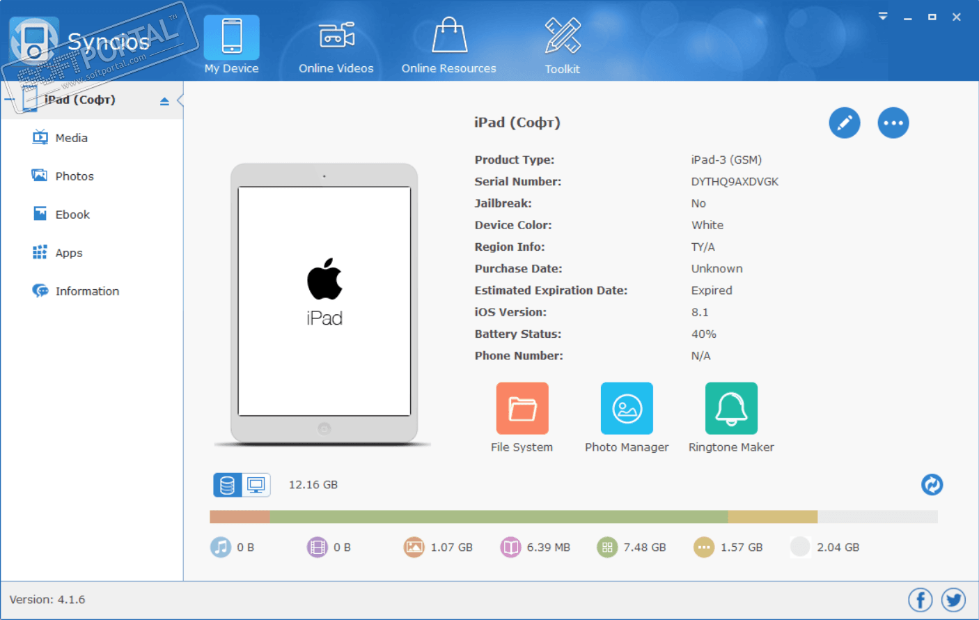Image resolution: width=979 pixels, height=620 pixels.
Task: Eject the iPad (Софт) device
Action: click(164, 101)
